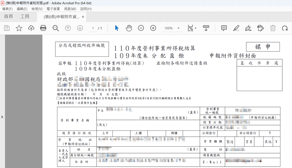Click the 上市 cell in table
The height and width of the screenshot is (168, 292).
tap(105, 133)
